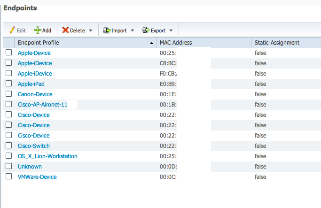This screenshot has width=321, height=208.
Task: Open the Export dropdown arrow
Action: pos(171,31)
